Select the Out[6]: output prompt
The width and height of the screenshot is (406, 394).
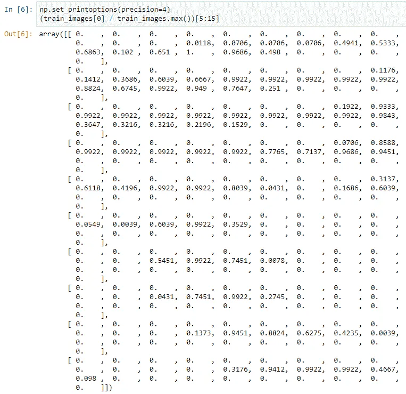tap(19, 34)
